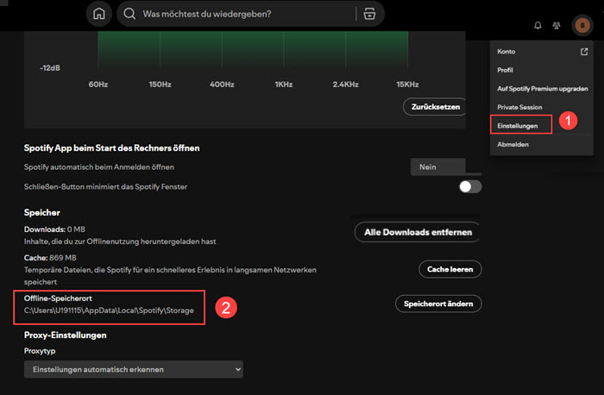Click 'Speicherort ändern' button
Image resolution: width=604 pixels, height=395 pixels.
(x=438, y=304)
